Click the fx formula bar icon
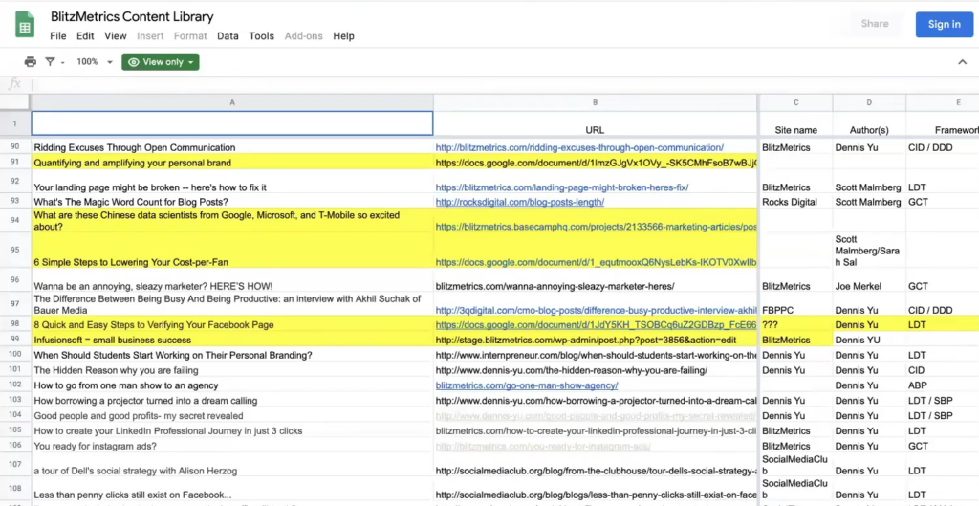The image size is (979, 506). (14, 84)
